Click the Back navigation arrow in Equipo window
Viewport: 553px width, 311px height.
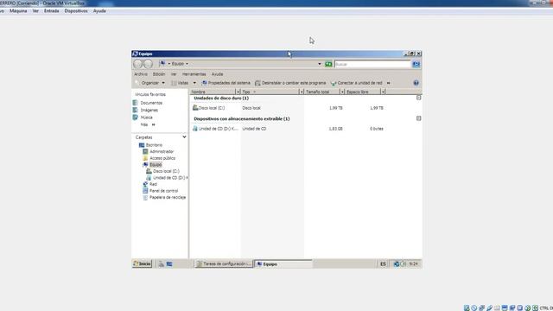tap(137, 64)
